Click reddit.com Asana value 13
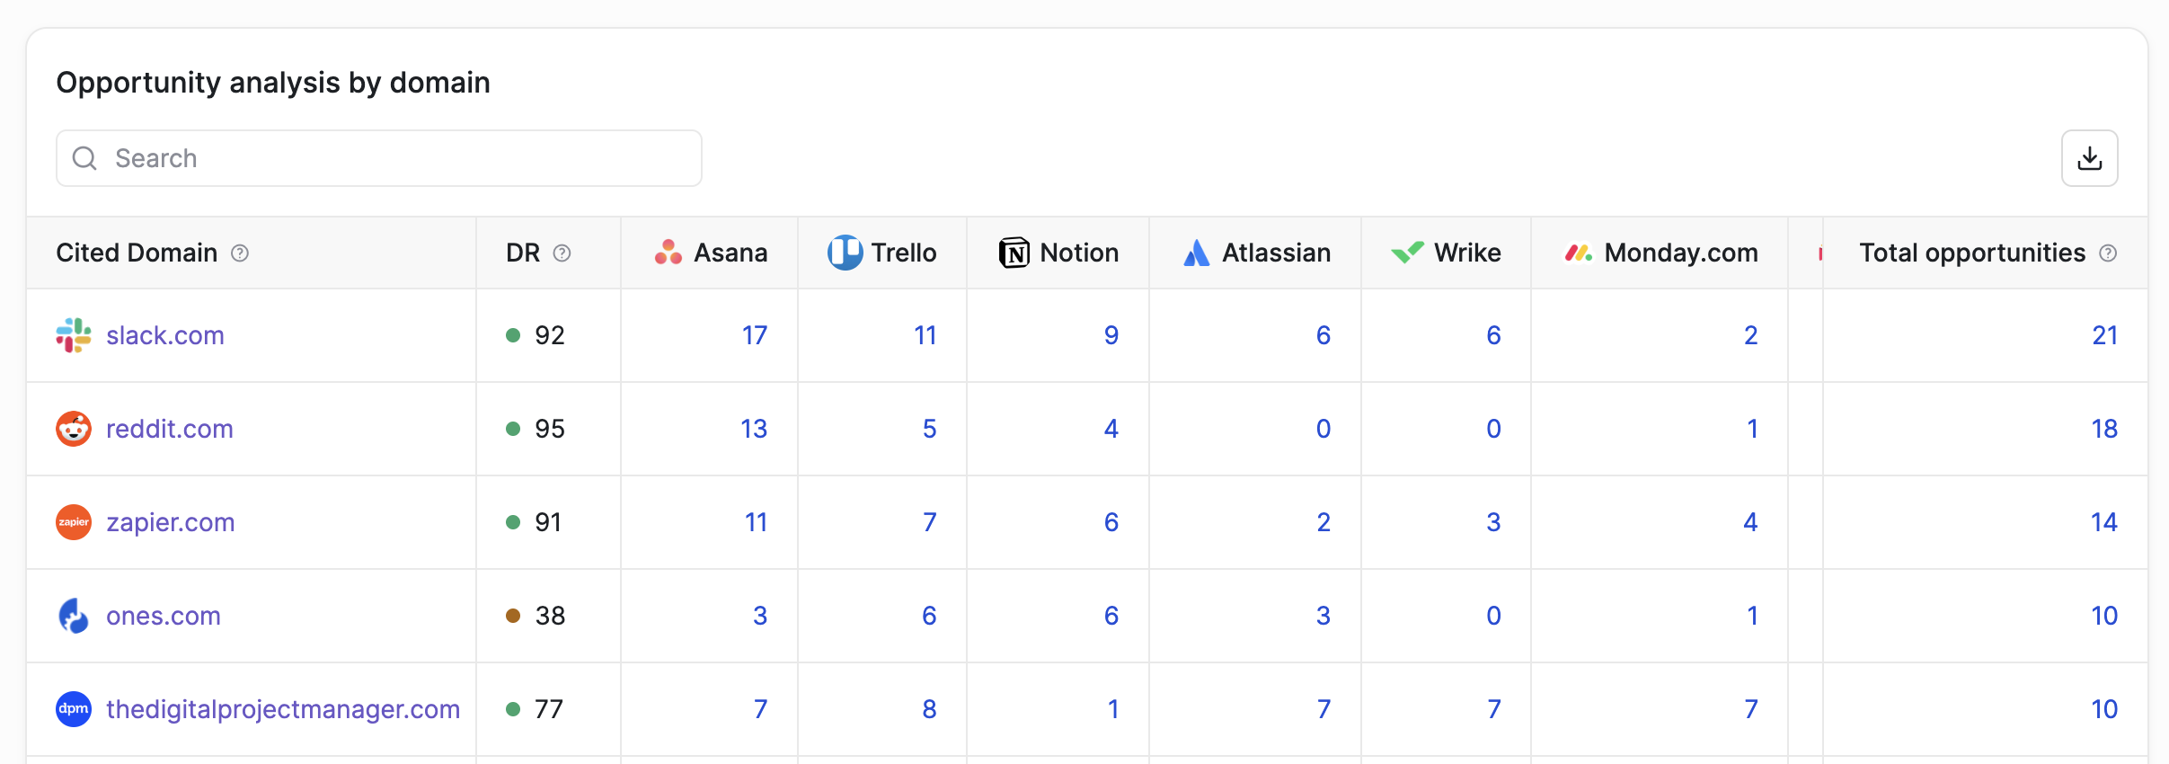This screenshot has width=2169, height=764. coord(754,429)
